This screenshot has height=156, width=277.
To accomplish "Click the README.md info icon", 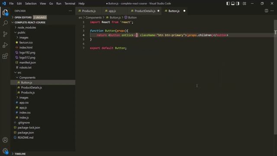I will 15,137.
